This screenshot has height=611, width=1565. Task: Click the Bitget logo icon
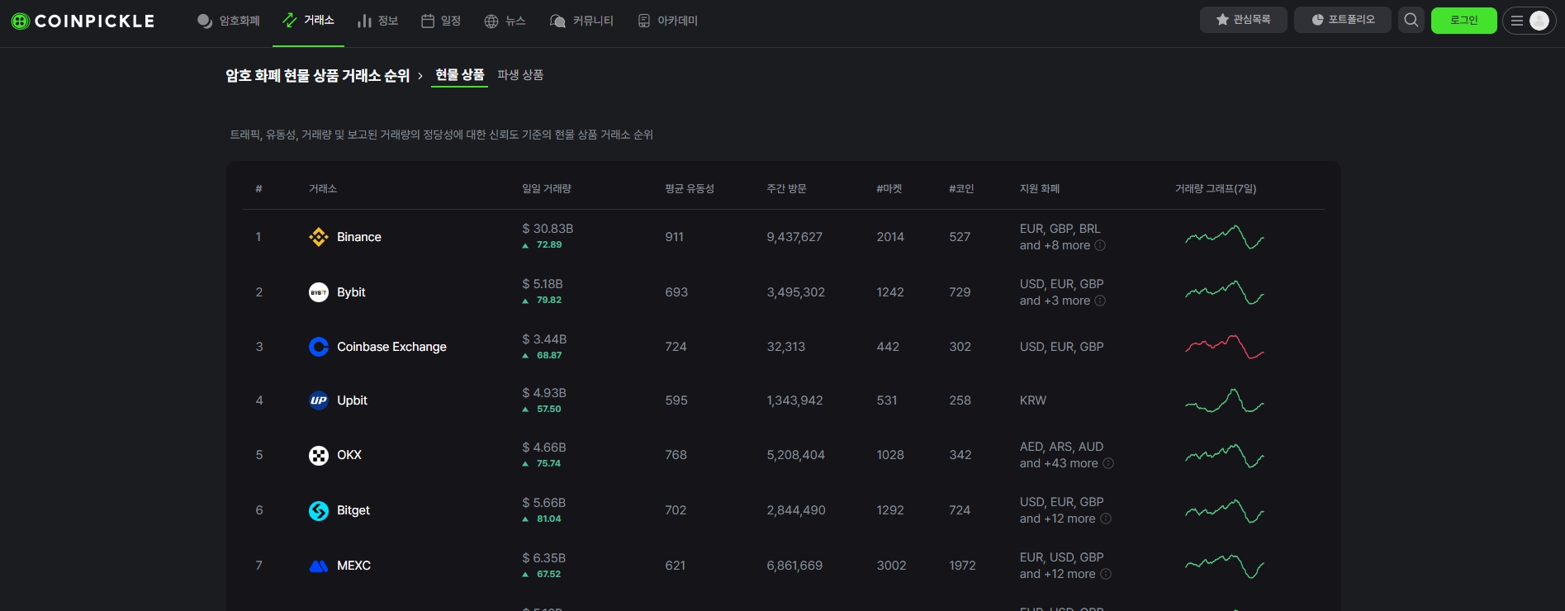click(x=319, y=510)
